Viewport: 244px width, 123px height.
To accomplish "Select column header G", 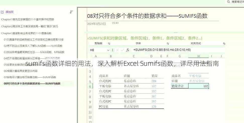I will 179,56.
